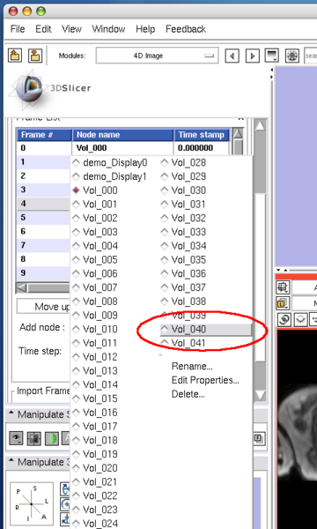Click the down collapse arrow above red viewer
This screenshot has height=529, width=317.
pyautogui.click(x=278, y=271)
